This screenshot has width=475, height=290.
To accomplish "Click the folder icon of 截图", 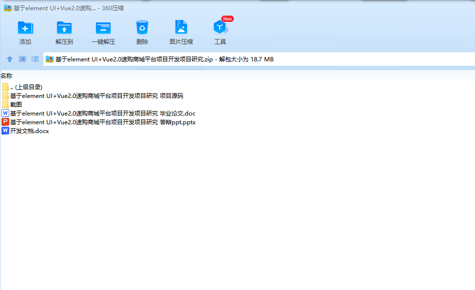I will [x=5, y=104].
